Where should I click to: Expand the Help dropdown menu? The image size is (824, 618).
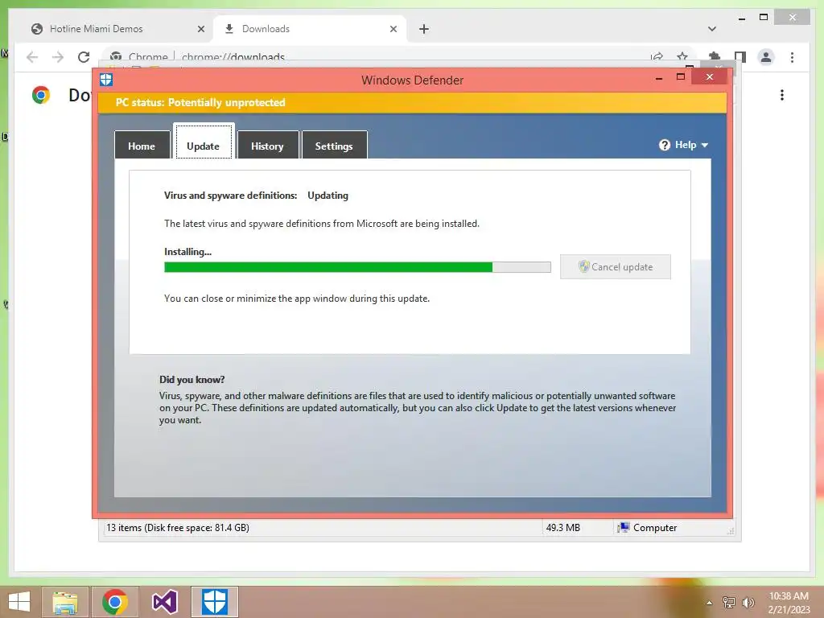click(683, 145)
